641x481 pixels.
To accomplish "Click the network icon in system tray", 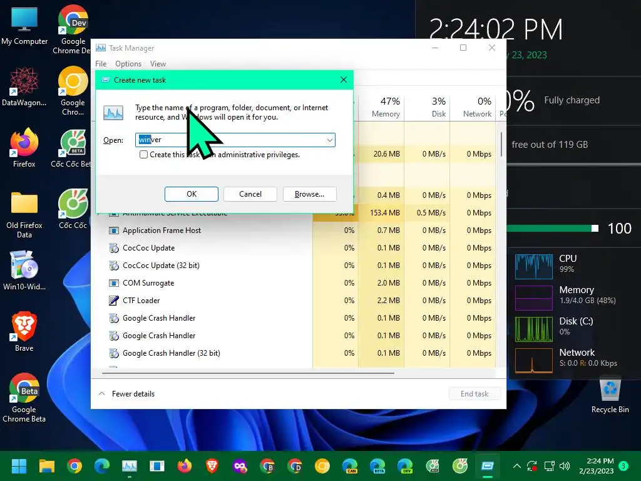I will pos(549,466).
